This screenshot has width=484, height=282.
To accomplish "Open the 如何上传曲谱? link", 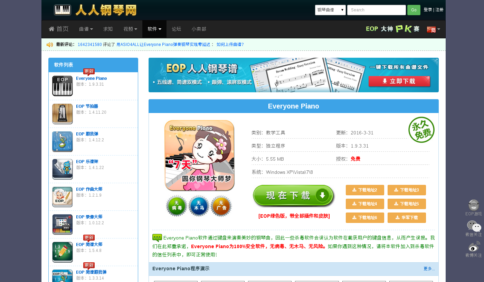I will [230, 45].
